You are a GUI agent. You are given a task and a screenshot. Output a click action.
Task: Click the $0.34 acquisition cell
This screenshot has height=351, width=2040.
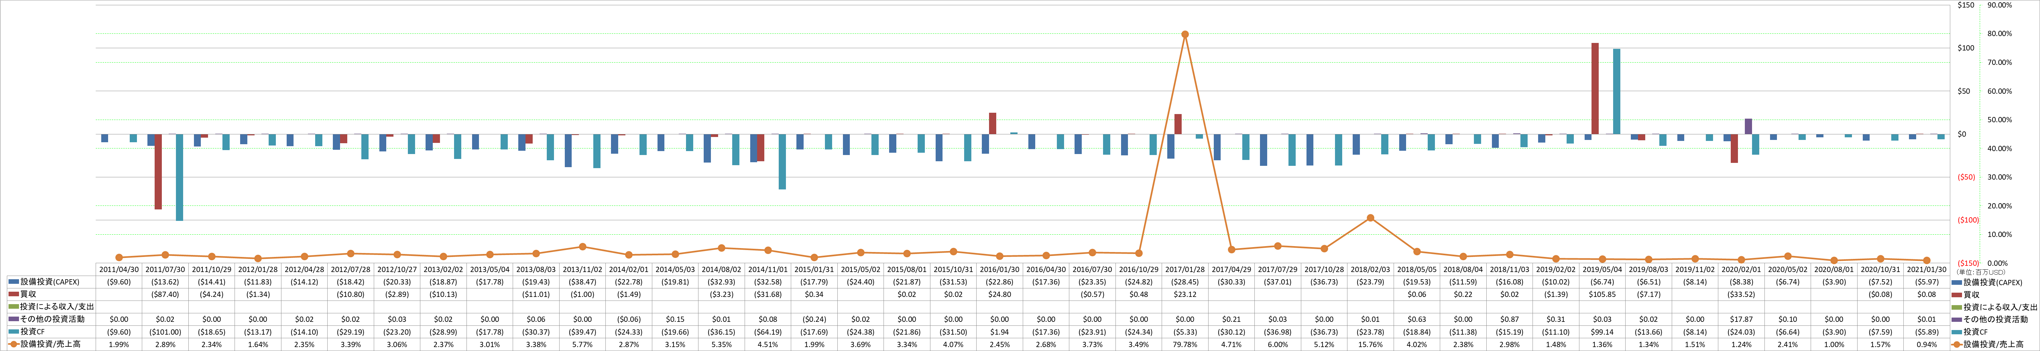tap(814, 294)
